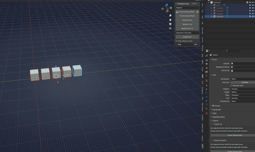Click the Pivot to Ground Mesh side icon
The height and width of the screenshot is (152, 255).
(197, 12)
